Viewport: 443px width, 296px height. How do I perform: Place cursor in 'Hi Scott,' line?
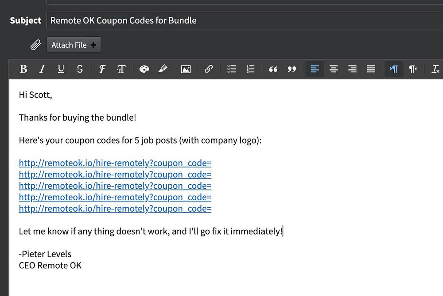[x=35, y=95]
